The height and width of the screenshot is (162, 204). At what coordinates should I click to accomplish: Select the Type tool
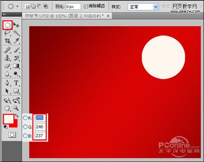click(x=16, y=83)
